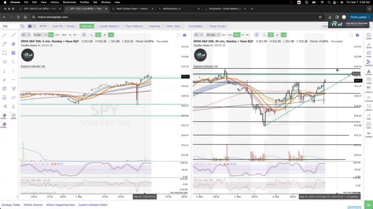The height and width of the screenshot is (209, 373).
Task: Toggle the 30m timeframe on right chart
Action: pyautogui.click(x=237, y=35)
